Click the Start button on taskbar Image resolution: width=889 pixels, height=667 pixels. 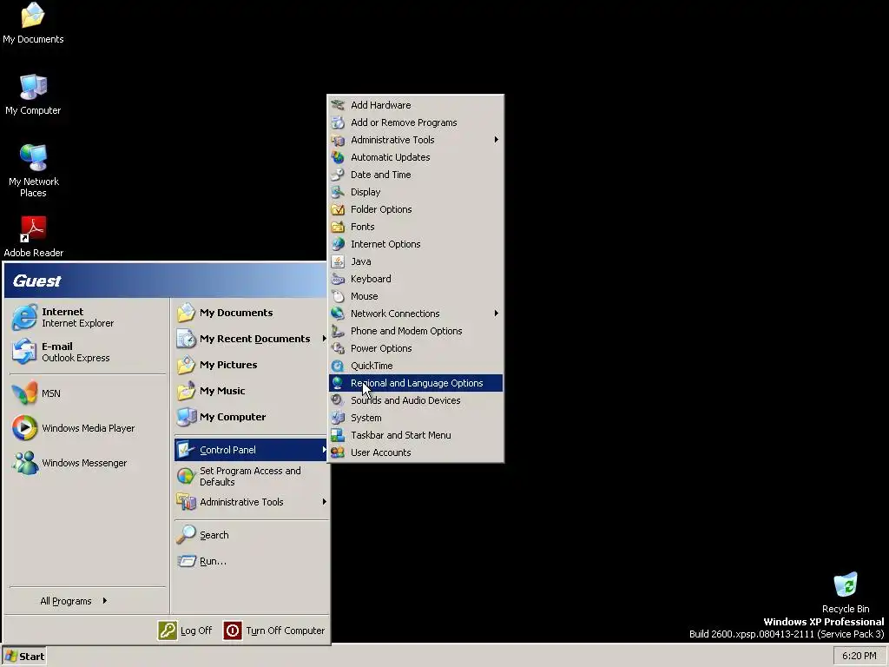pos(24,657)
